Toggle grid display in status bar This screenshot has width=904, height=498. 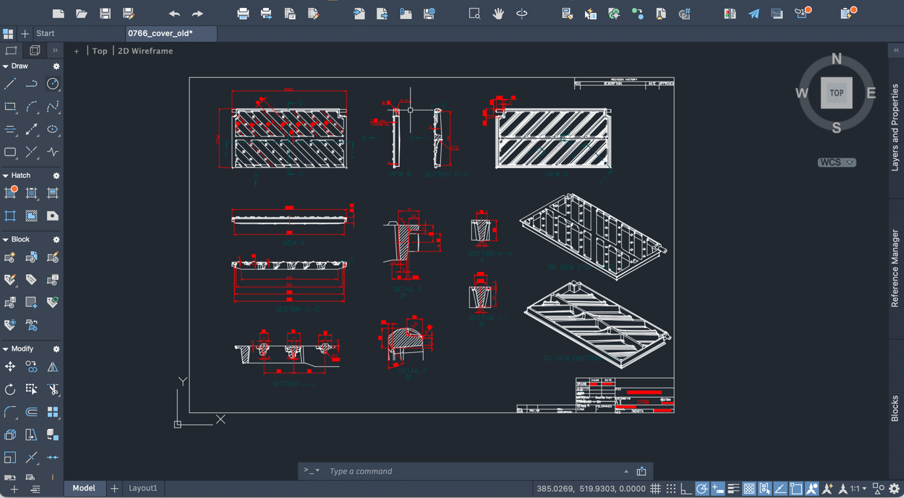655,489
